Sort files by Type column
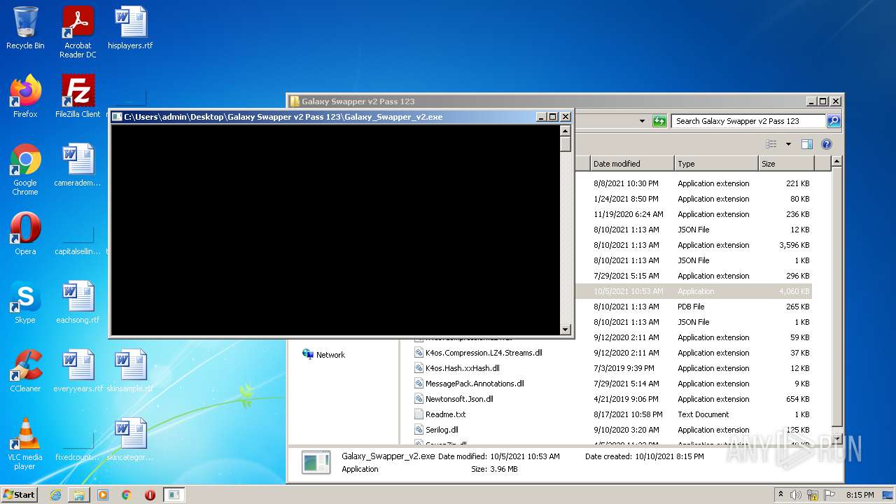This screenshot has height=504, width=896. pyautogui.click(x=716, y=164)
